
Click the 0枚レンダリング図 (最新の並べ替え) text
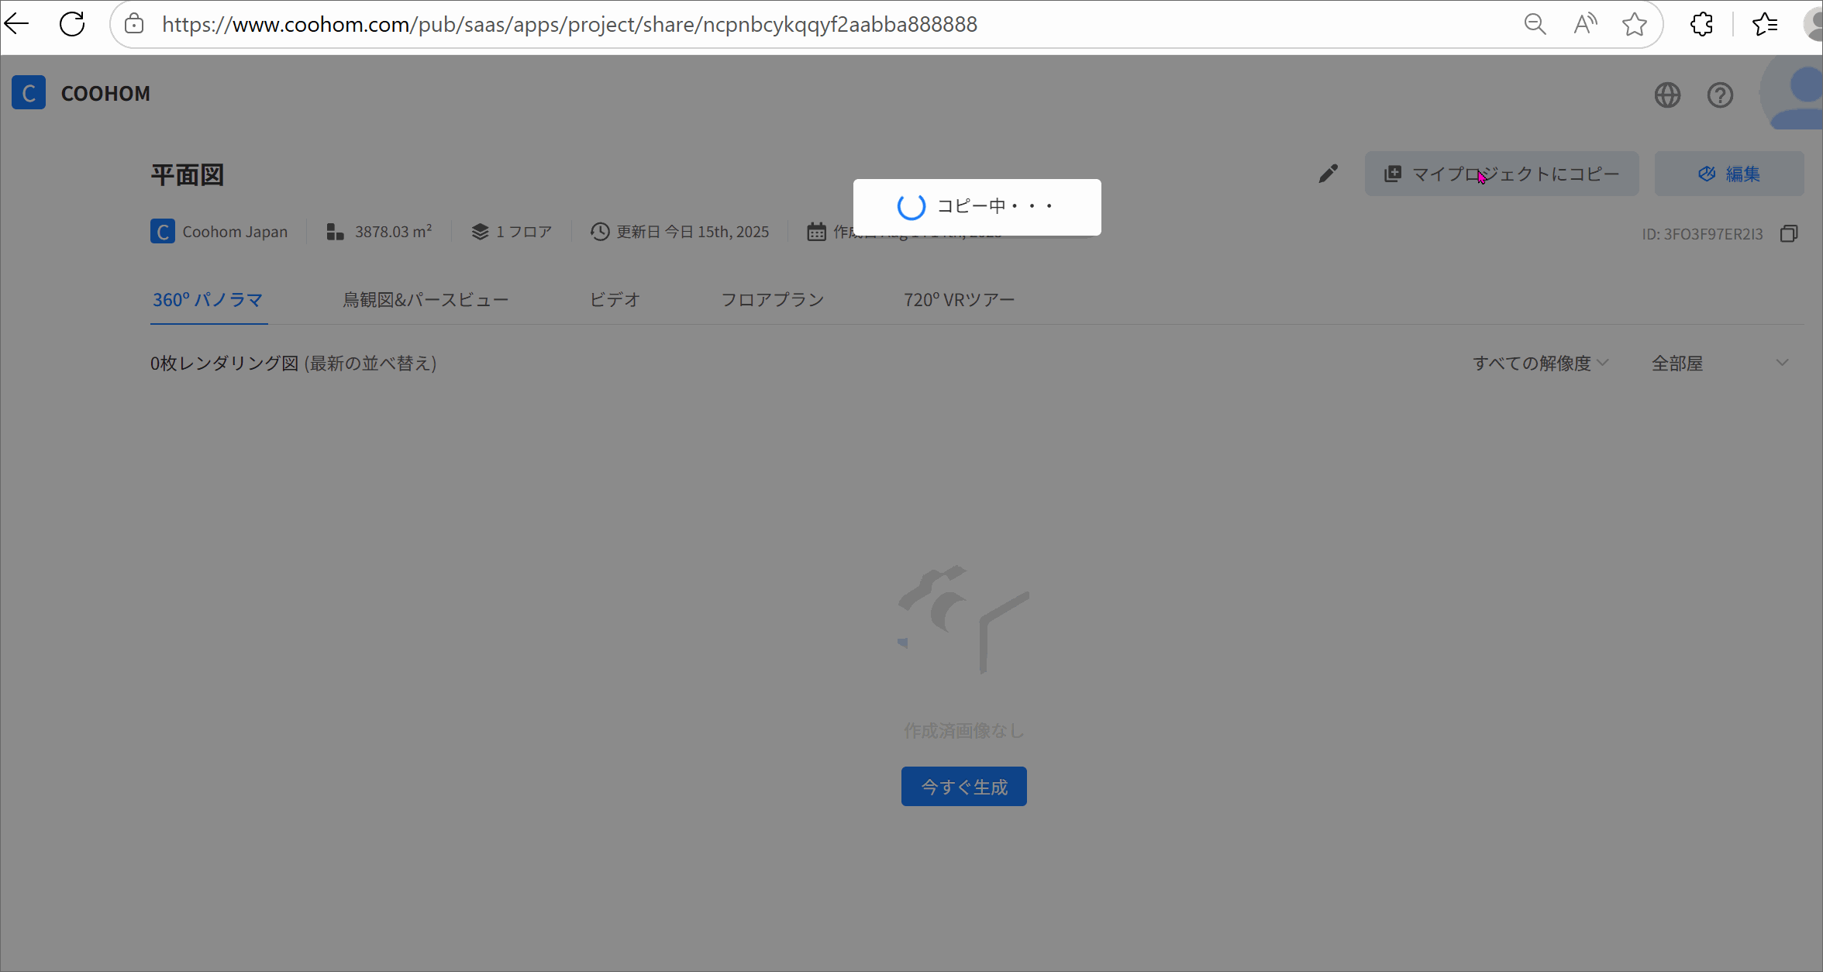294,364
